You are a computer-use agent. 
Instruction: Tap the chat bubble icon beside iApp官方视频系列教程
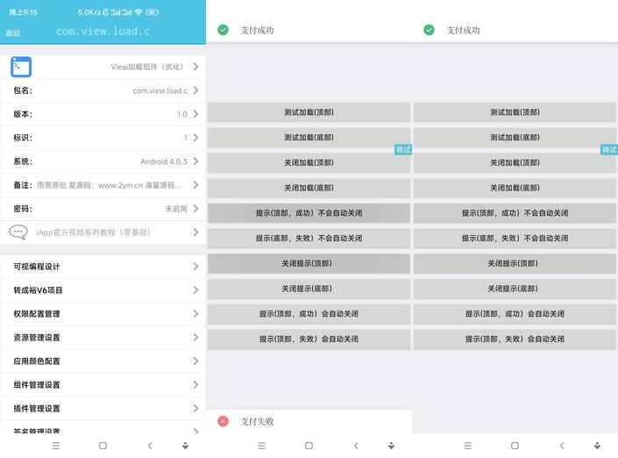pyautogui.click(x=18, y=232)
